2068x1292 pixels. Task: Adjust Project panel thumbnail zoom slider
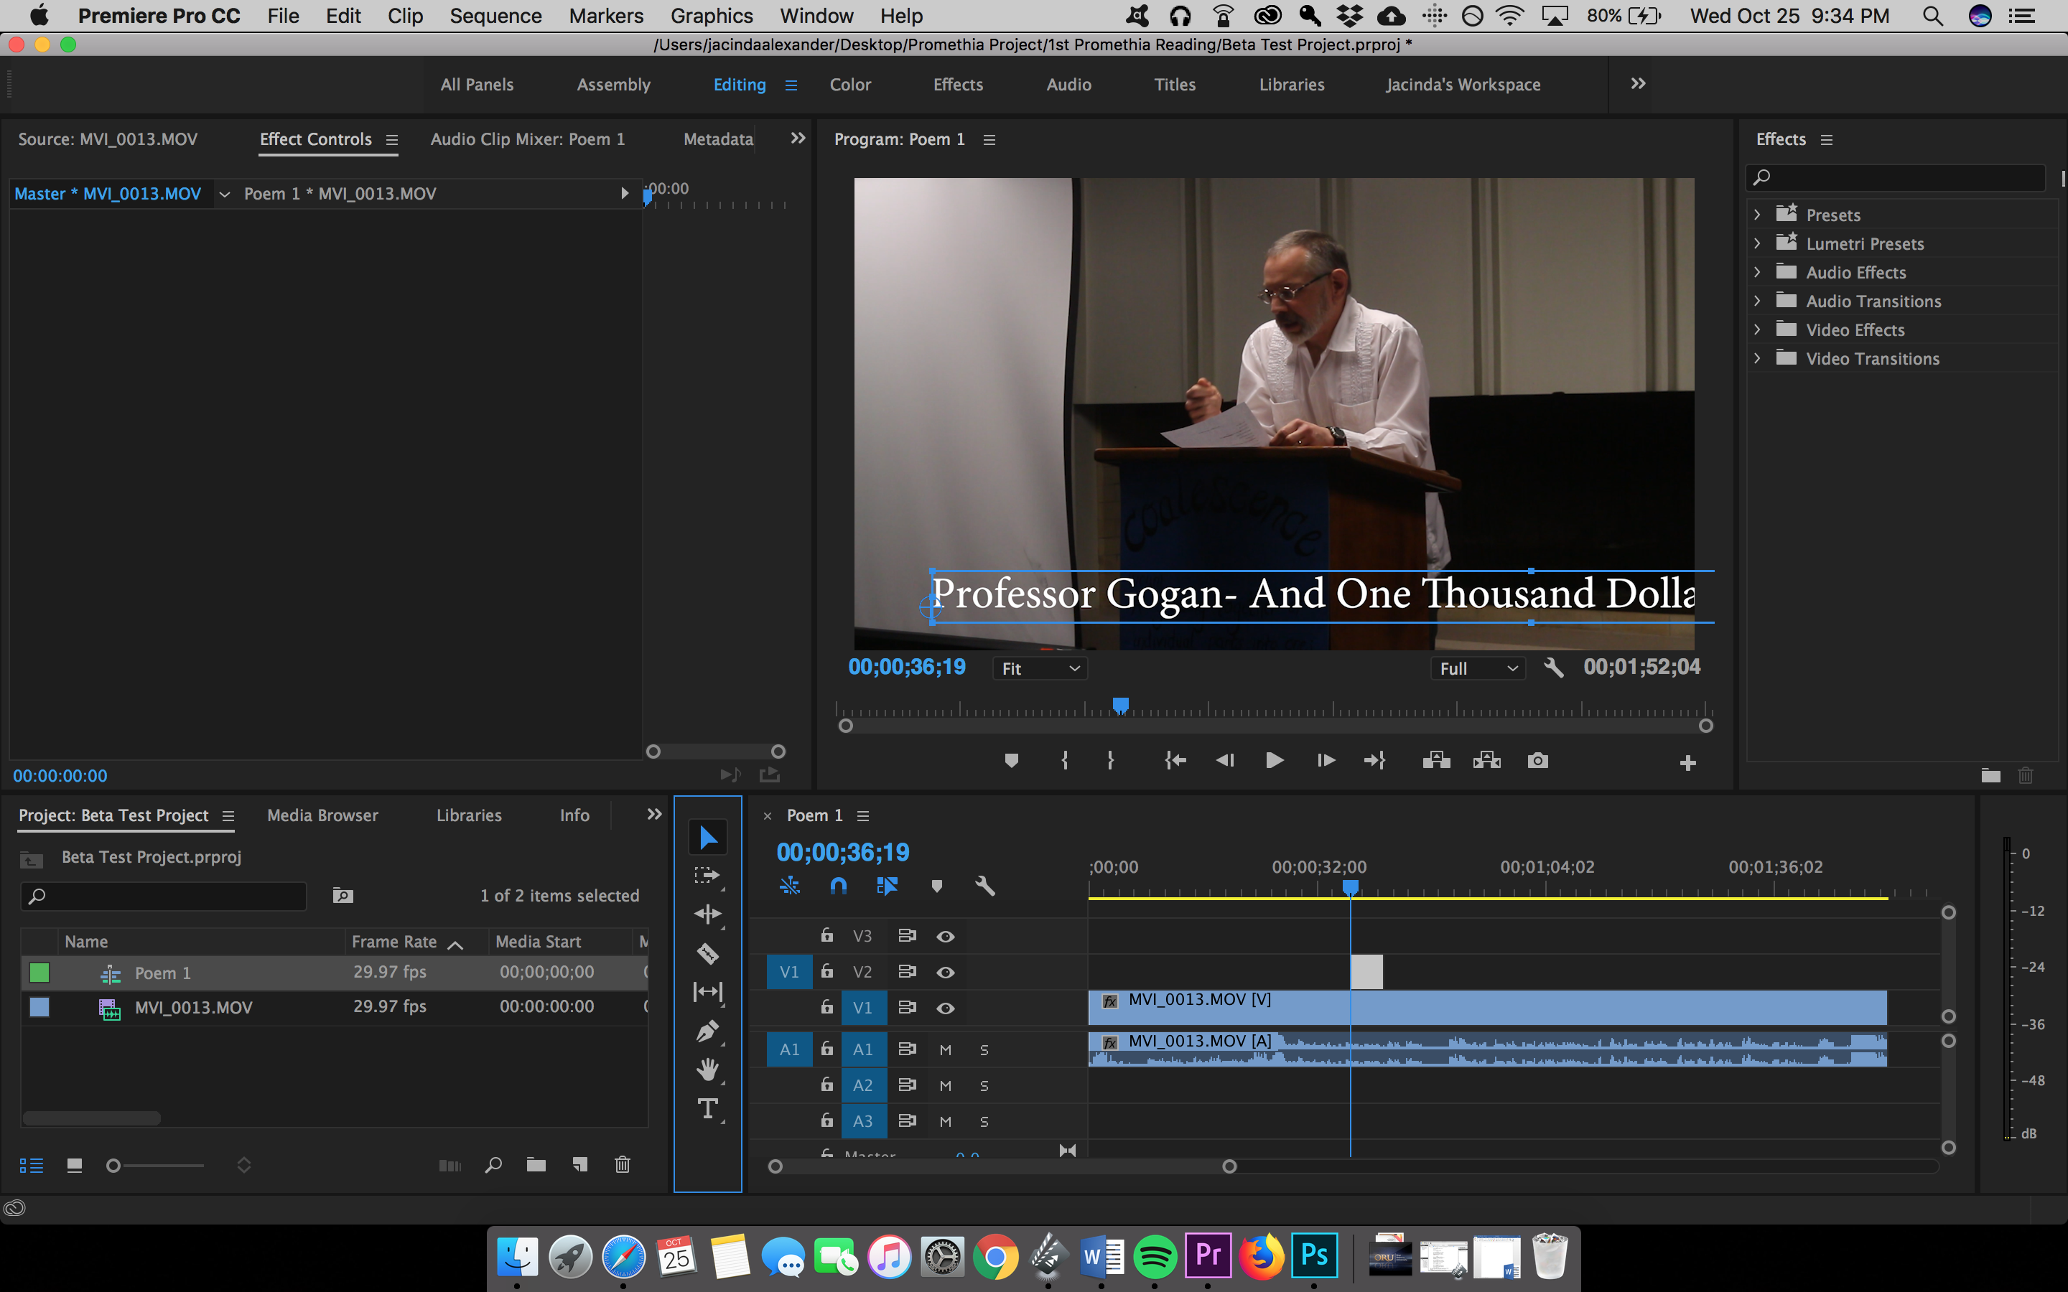click(113, 1166)
